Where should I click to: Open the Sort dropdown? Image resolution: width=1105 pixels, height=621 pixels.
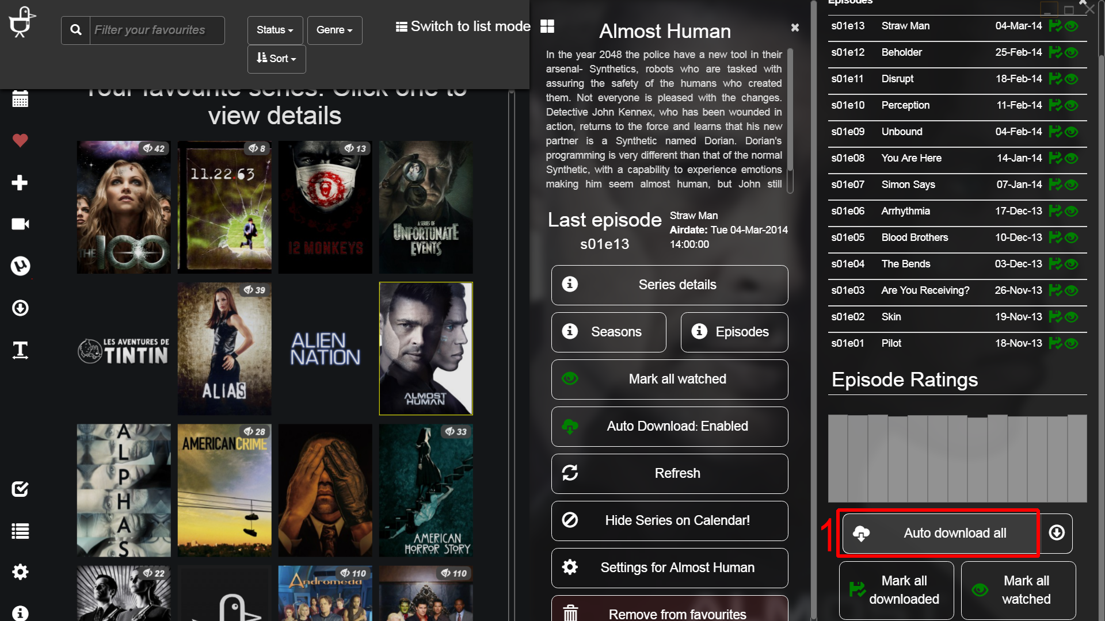(276, 59)
